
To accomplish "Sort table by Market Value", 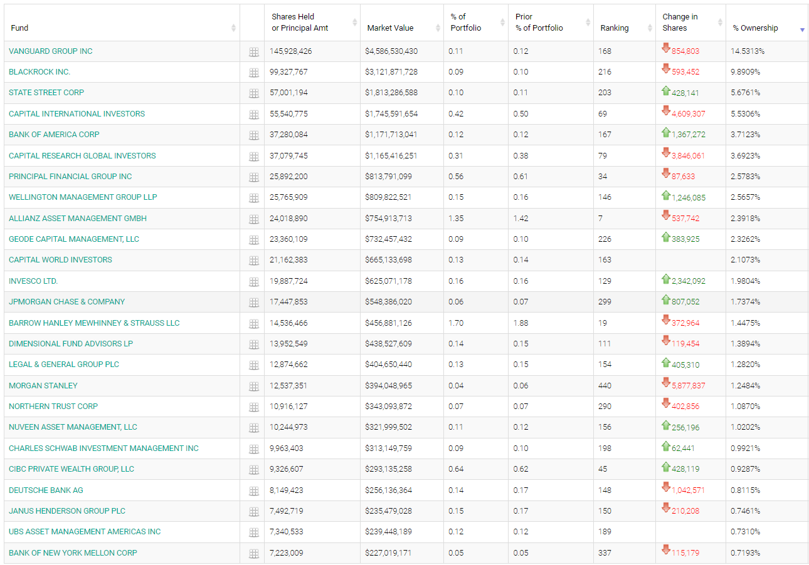I will click(x=401, y=23).
